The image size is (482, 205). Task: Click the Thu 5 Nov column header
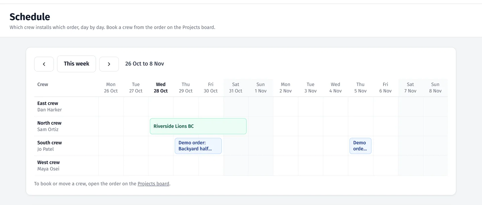360,88
